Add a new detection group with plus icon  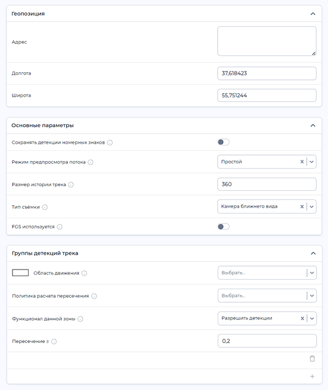[312, 376]
